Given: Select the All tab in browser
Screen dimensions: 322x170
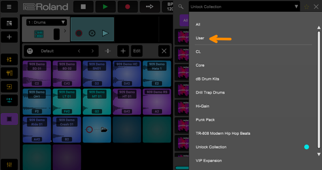Looking at the screenshot, I should click(184, 20).
